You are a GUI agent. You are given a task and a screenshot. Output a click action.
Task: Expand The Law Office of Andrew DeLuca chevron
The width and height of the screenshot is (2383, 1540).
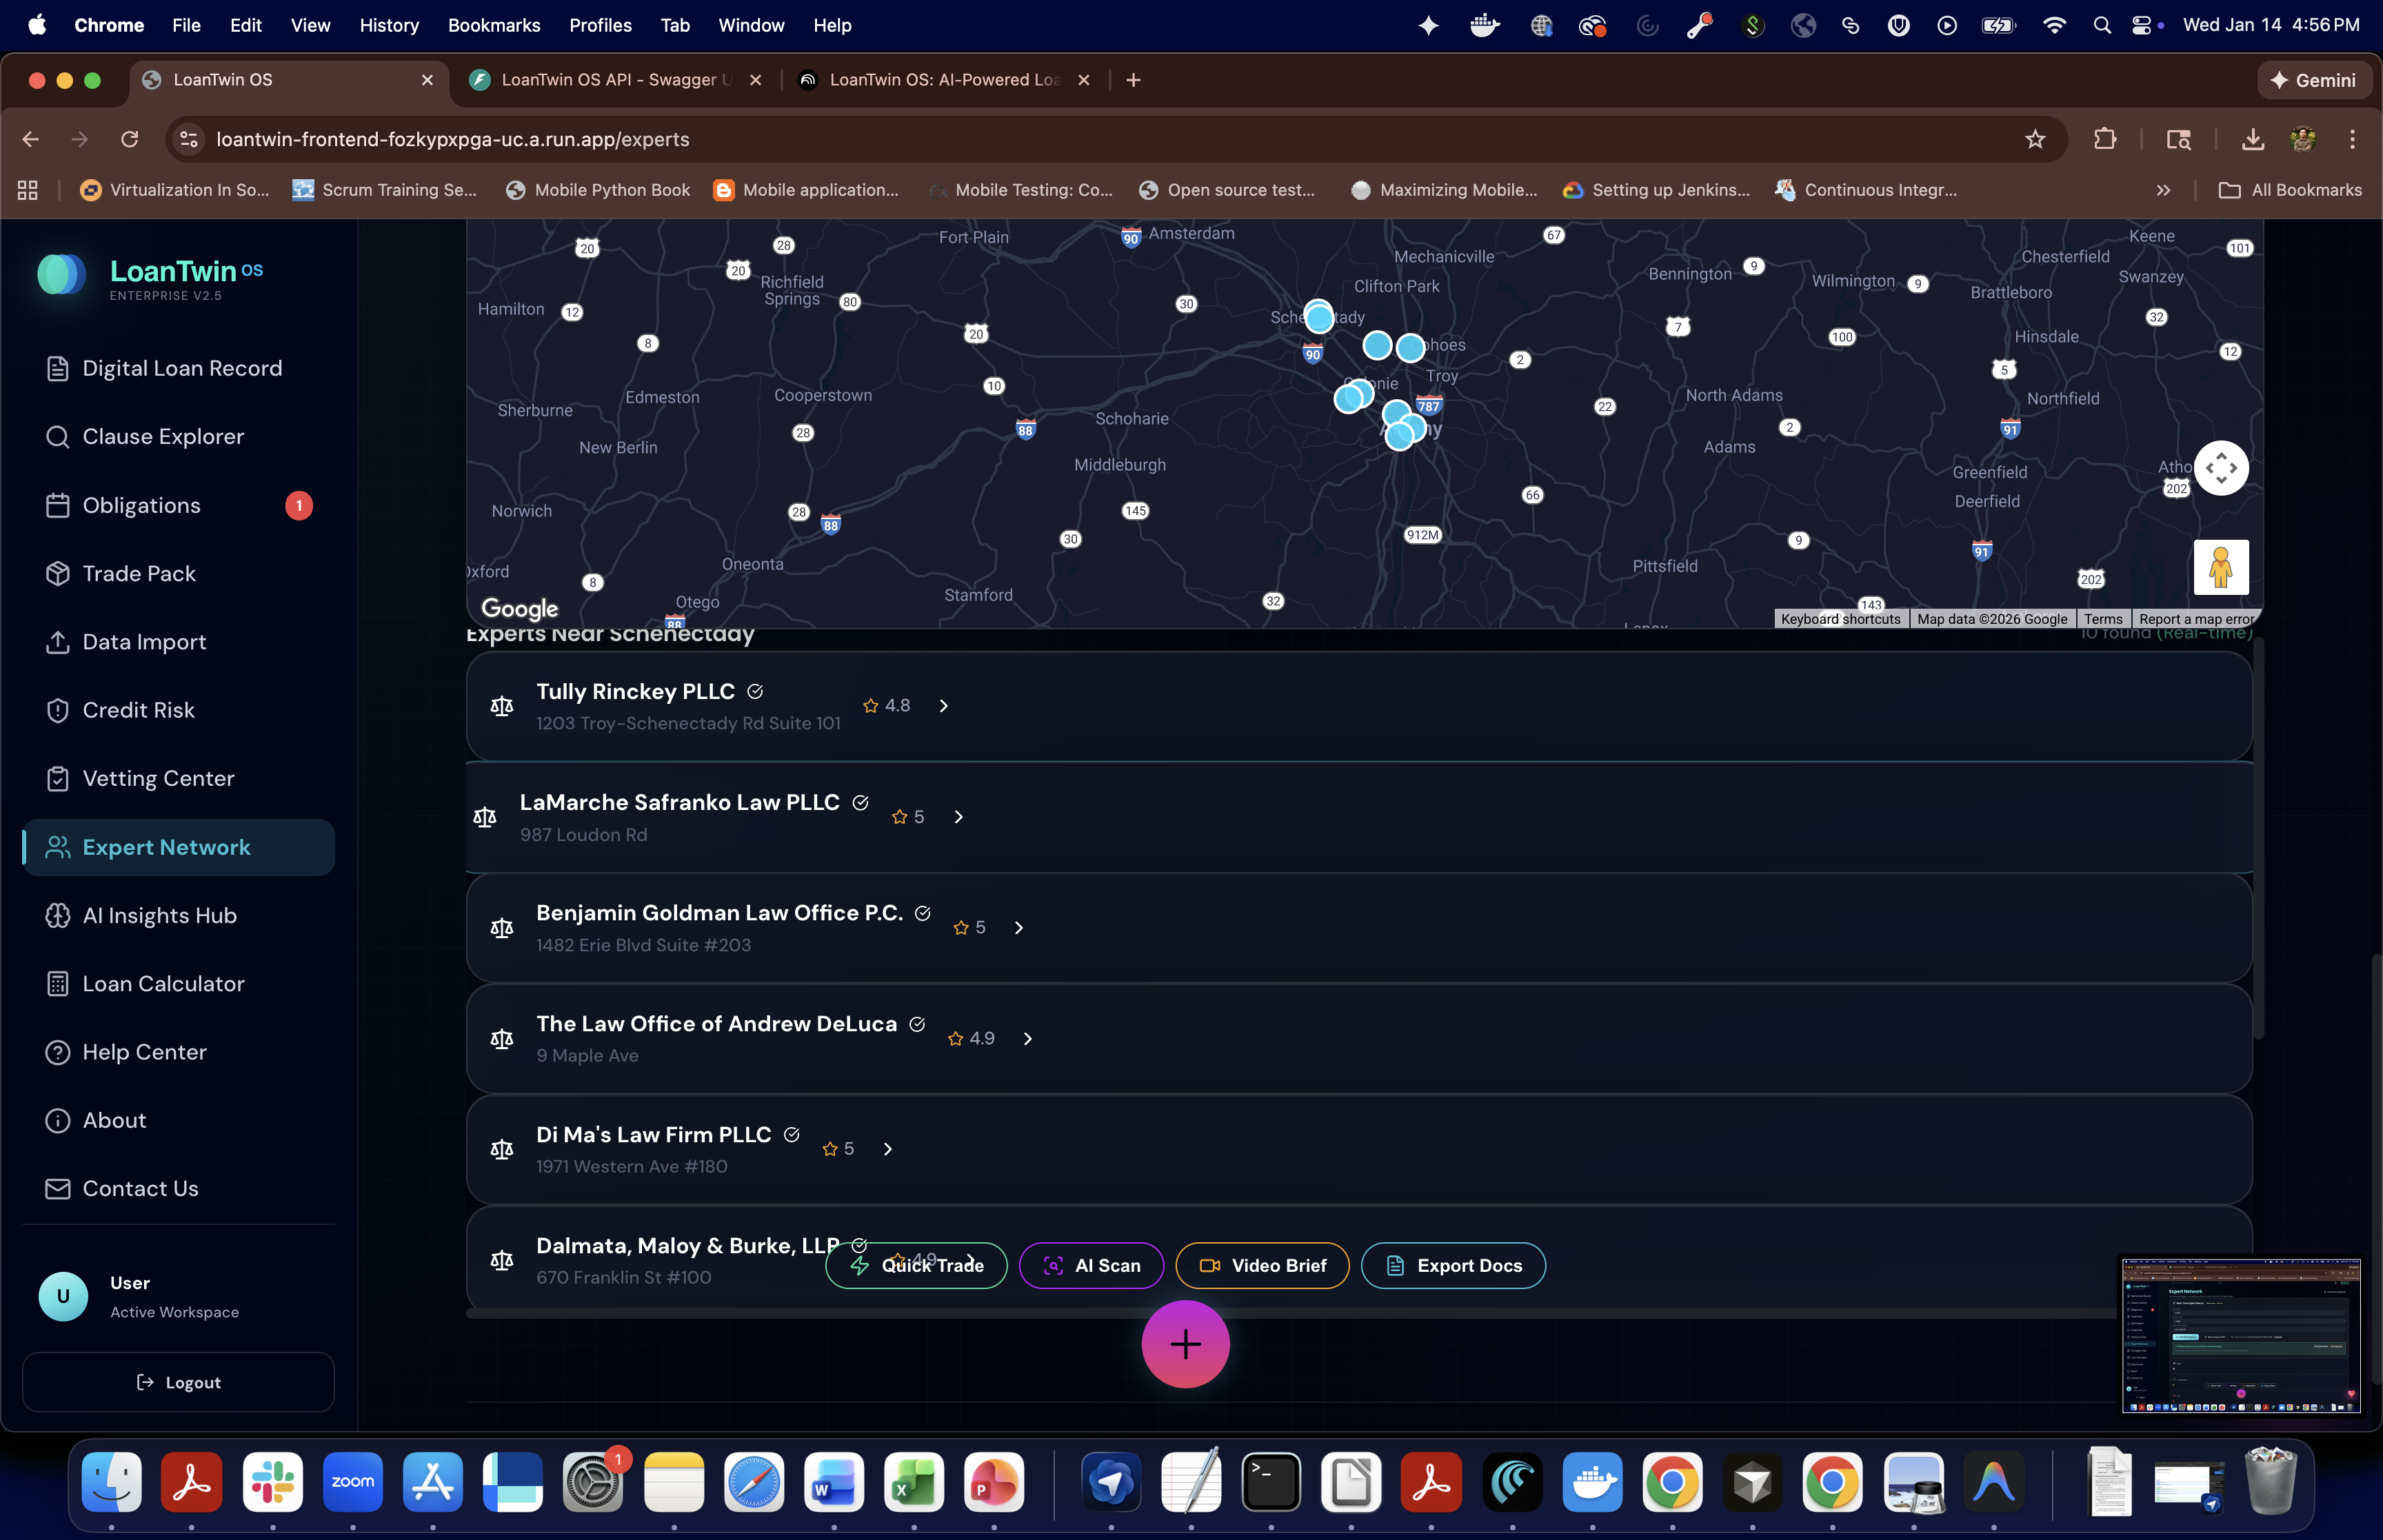pos(1027,1039)
